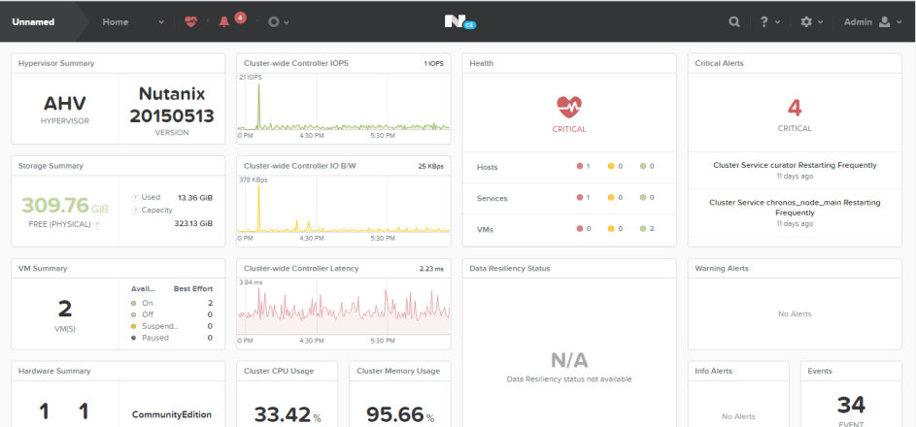Click the 323.13 GiB capacity value
916x427 pixels.
[x=193, y=223]
